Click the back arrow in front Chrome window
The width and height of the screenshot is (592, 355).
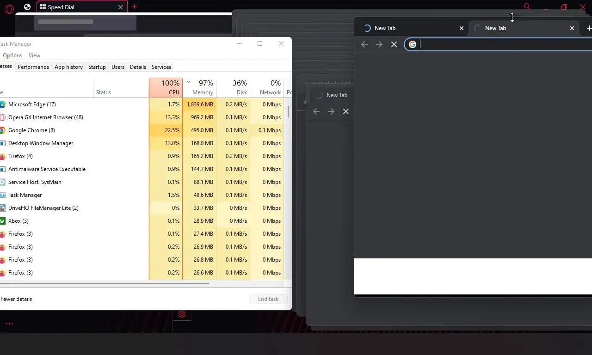pos(364,44)
